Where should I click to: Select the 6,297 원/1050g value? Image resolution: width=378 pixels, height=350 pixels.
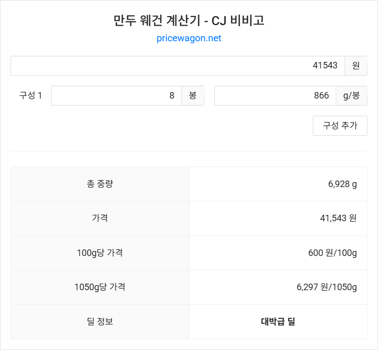coord(327,287)
